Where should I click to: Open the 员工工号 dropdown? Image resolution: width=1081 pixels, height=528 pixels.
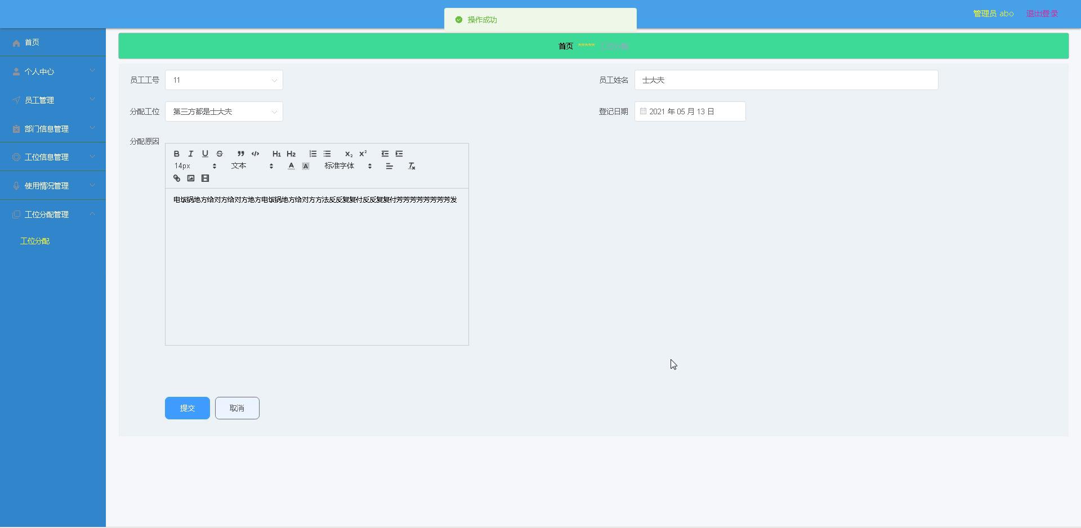(224, 80)
